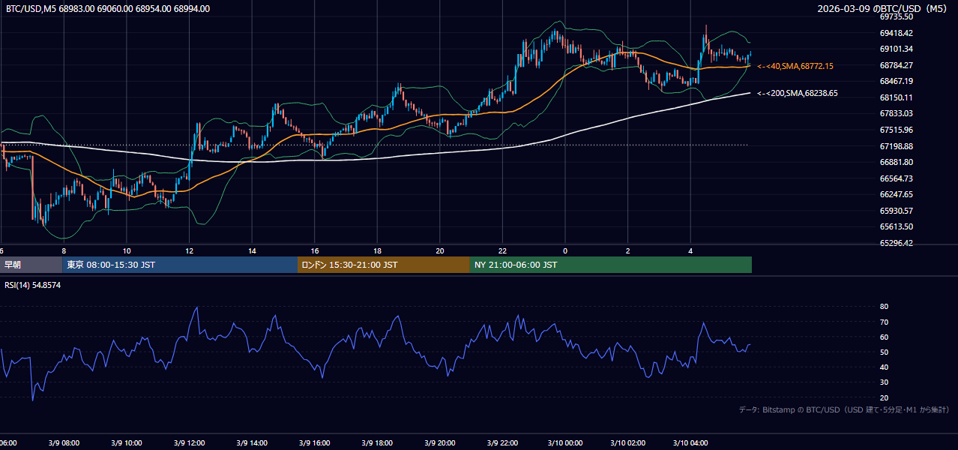Click price axis value 68784.27
This screenshot has width=958, height=450.
pos(896,65)
